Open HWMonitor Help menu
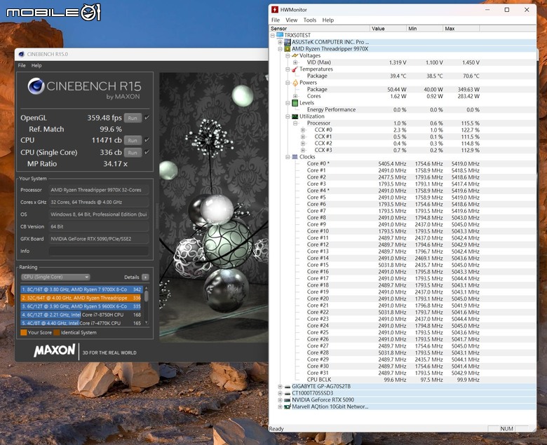 point(328,20)
